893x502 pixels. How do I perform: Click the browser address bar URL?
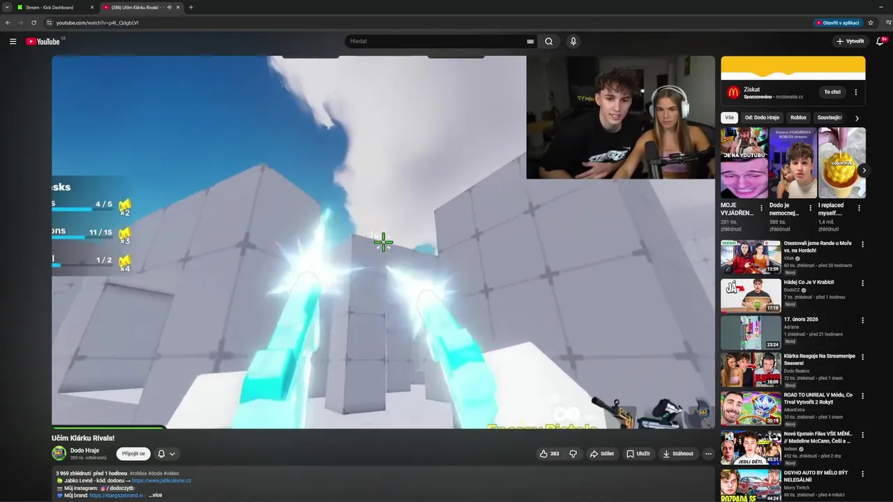(x=97, y=22)
